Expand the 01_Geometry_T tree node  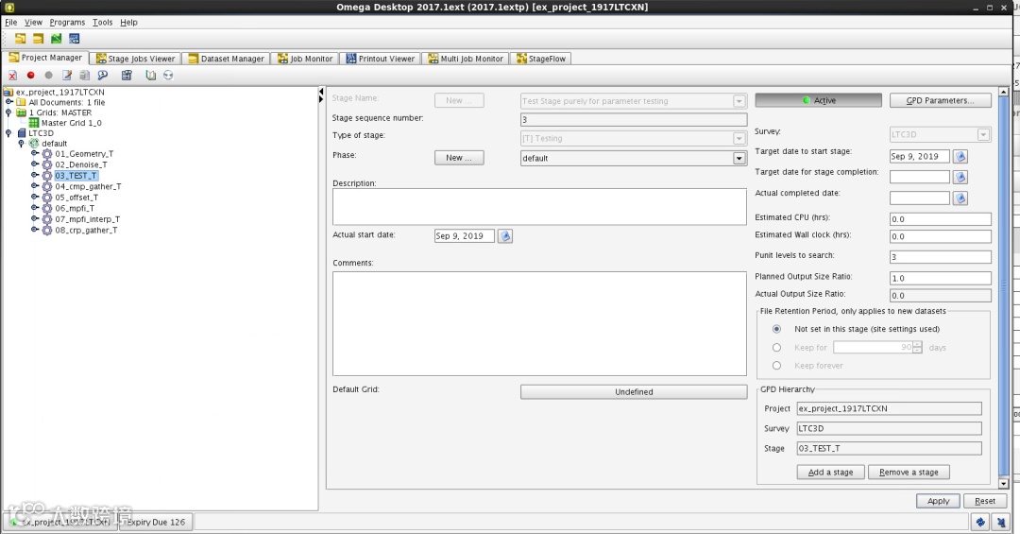[35, 154]
